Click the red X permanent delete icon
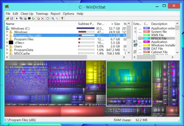This screenshot has width=184, height=126. 42,18
